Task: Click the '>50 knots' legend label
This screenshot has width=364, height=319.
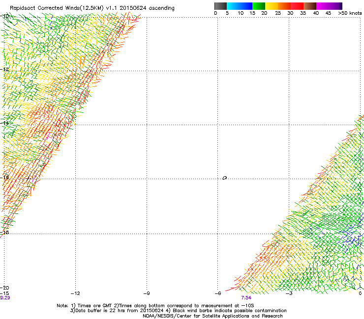Action: 350,13
